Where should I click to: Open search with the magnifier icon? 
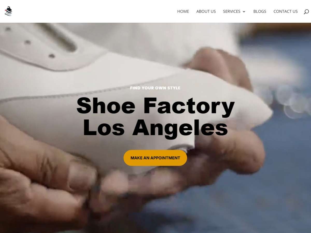coord(306,11)
